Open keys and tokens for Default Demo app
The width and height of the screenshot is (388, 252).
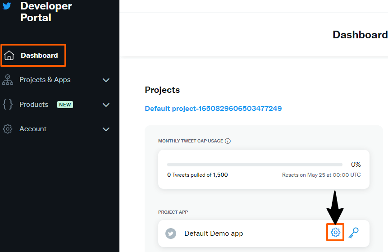[x=354, y=233]
